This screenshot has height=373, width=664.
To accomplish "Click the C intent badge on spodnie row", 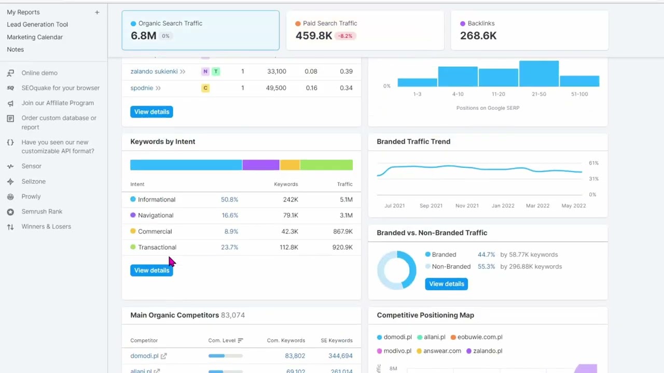I will (x=205, y=88).
